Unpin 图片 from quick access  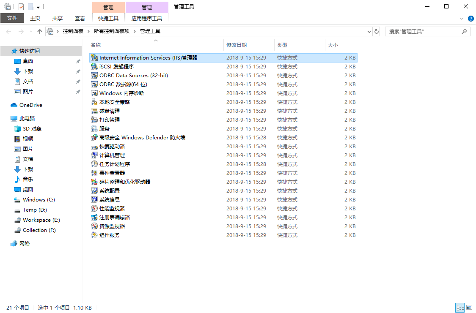(78, 92)
